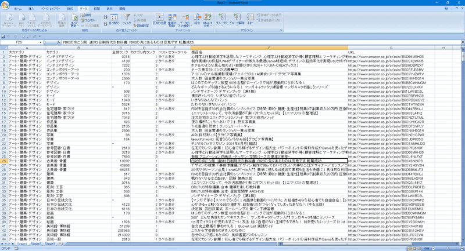Toggle the フィルタ funnel filter
Viewport: 465px width, 251px height.
coord(127,20)
